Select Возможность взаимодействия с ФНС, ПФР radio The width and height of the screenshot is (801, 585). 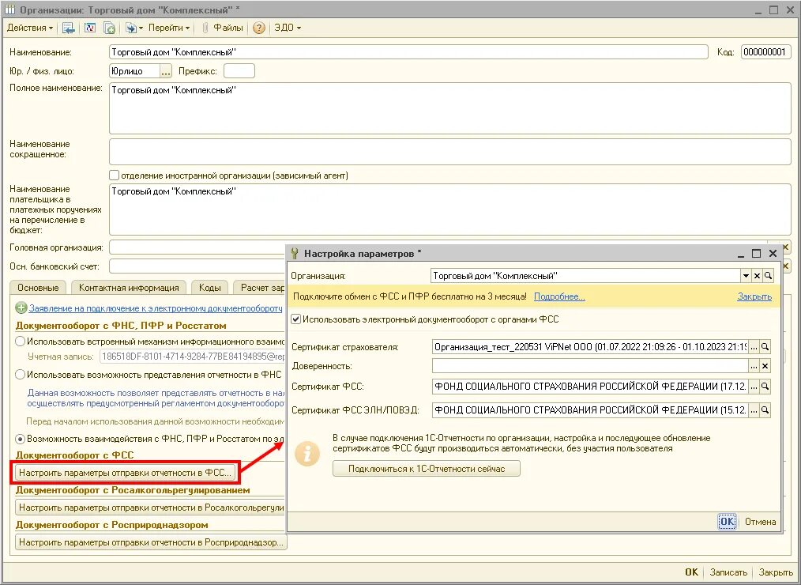(20, 439)
